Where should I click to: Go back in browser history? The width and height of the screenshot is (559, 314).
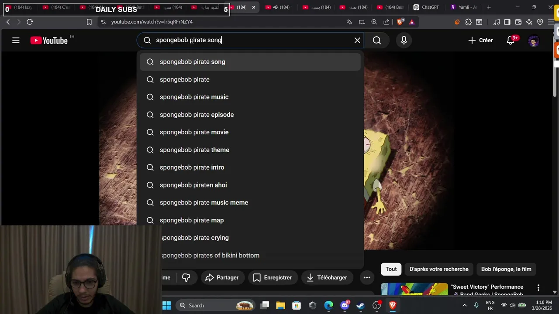8,22
